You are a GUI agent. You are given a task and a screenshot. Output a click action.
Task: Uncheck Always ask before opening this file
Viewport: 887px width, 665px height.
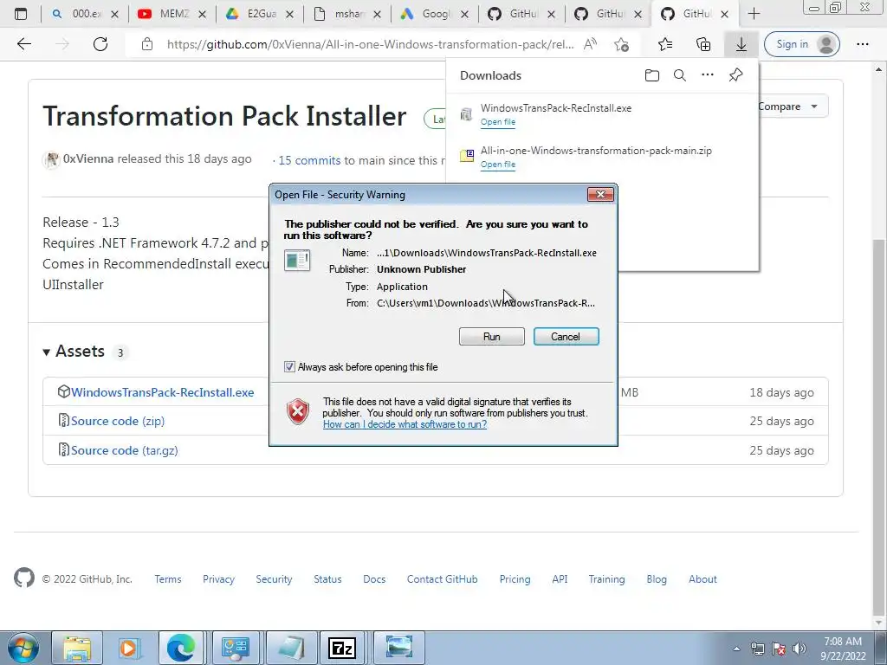click(289, 367)
